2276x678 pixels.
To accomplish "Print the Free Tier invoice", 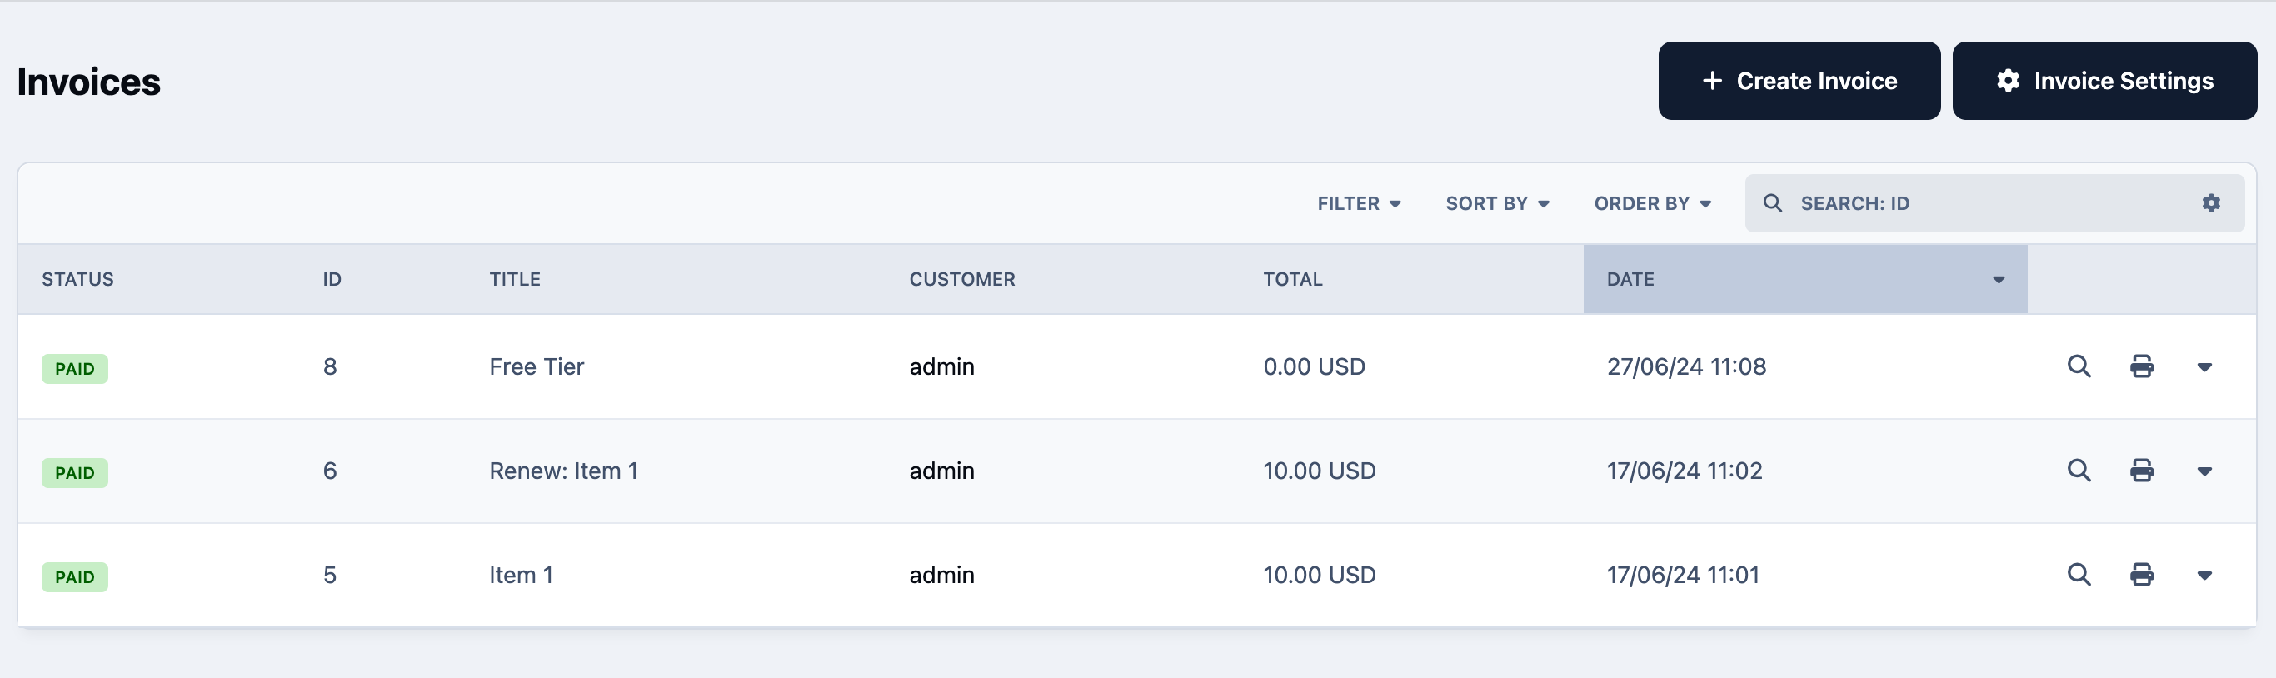I will [2142, 366].
